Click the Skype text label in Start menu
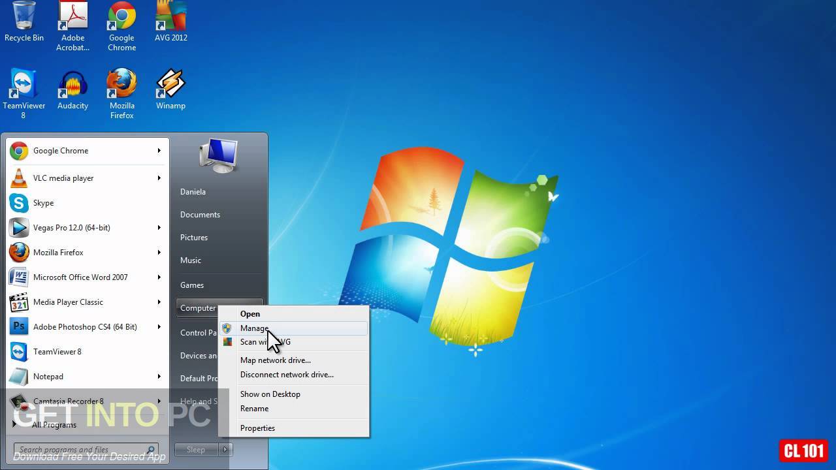The image size is (836, 470). pos(44,203)
